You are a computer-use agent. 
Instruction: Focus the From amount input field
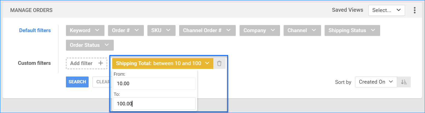click(154, 84)
